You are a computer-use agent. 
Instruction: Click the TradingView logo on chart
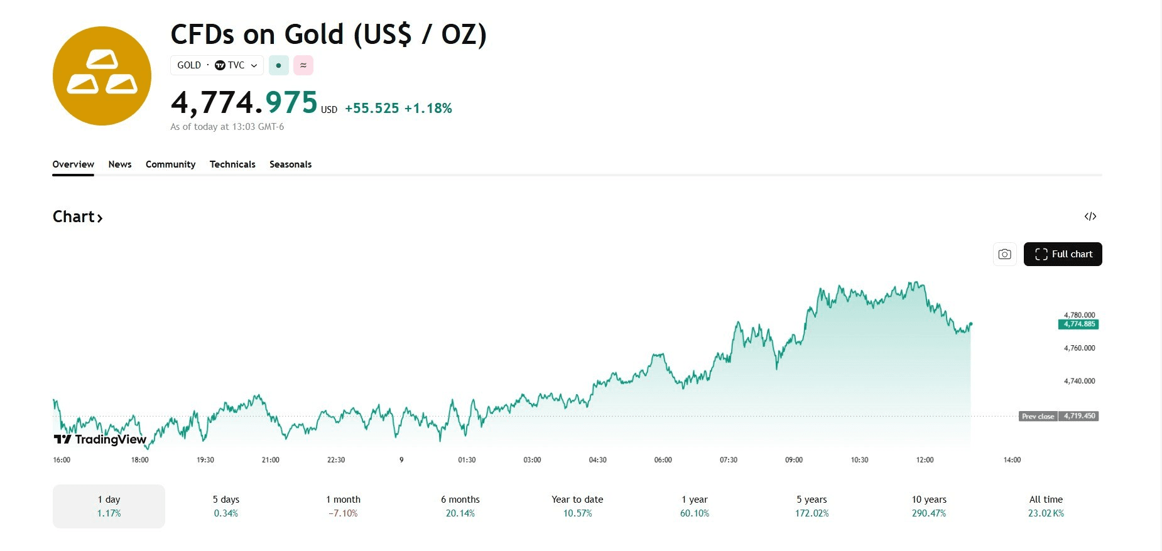100,439
